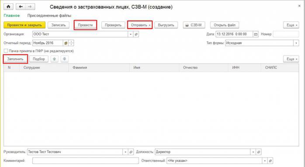Expand the Организация dropdown list
This screenshot has height=167, width=305.
(x=131, y=34)
